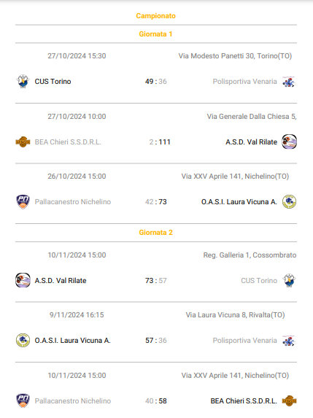Screen dimensions: 313x418
Task: Click the Reg. Galleria 1, Cossombrato venue
Action: tap(250, 255)
